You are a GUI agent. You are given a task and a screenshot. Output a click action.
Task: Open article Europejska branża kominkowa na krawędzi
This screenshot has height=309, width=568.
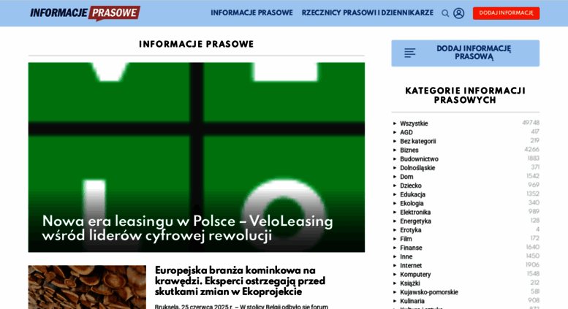(240, 281)
